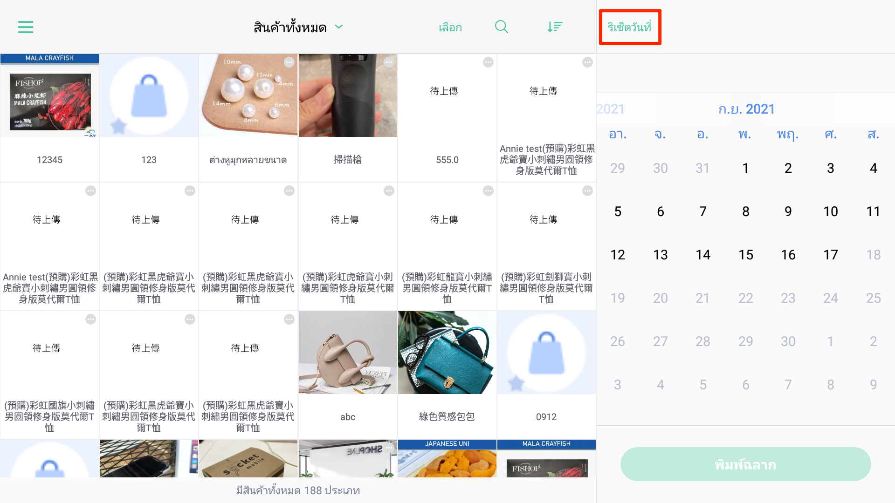Click the พิมพ์ฉลาก print label button
Screen dimensions: 895x503
[745, 464]
